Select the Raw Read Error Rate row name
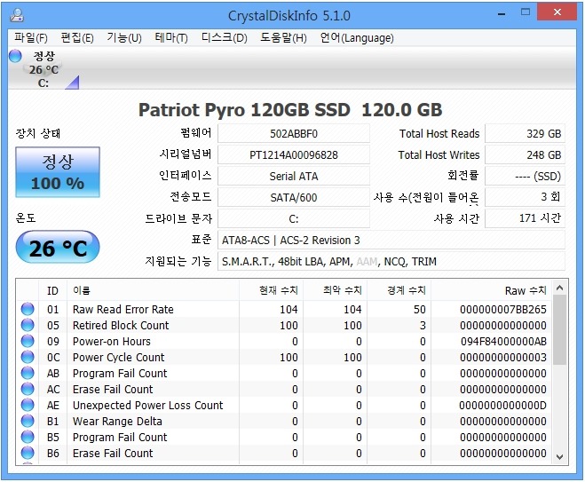 [123, 309]
